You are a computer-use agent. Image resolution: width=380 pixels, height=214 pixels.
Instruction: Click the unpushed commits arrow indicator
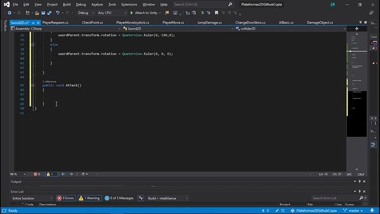tap(265, 210)
